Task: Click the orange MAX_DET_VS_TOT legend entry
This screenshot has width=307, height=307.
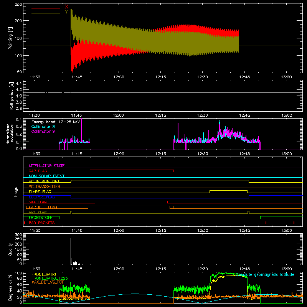Action: [48, 282]
